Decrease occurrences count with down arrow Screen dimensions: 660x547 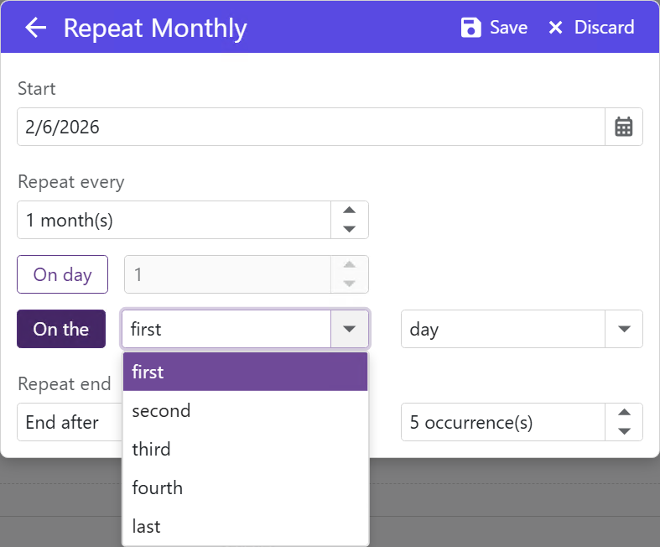[x=624, y=431]
